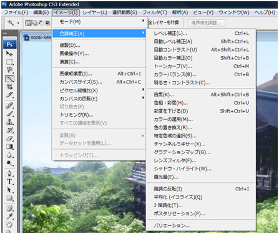Open the 編集(E) menu

pyautogui.click(x=41, y=12)
